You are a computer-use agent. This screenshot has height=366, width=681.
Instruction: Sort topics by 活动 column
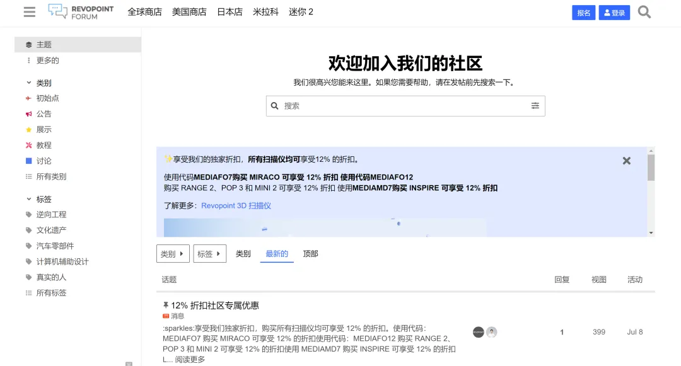point(634,280)
